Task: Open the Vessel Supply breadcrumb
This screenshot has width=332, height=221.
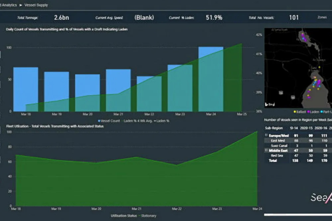Action: (x=36, y=5)
